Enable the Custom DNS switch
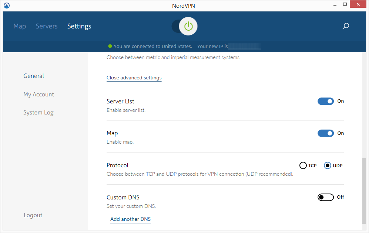This screenshot has height=233, width=369. pos(325,197)
